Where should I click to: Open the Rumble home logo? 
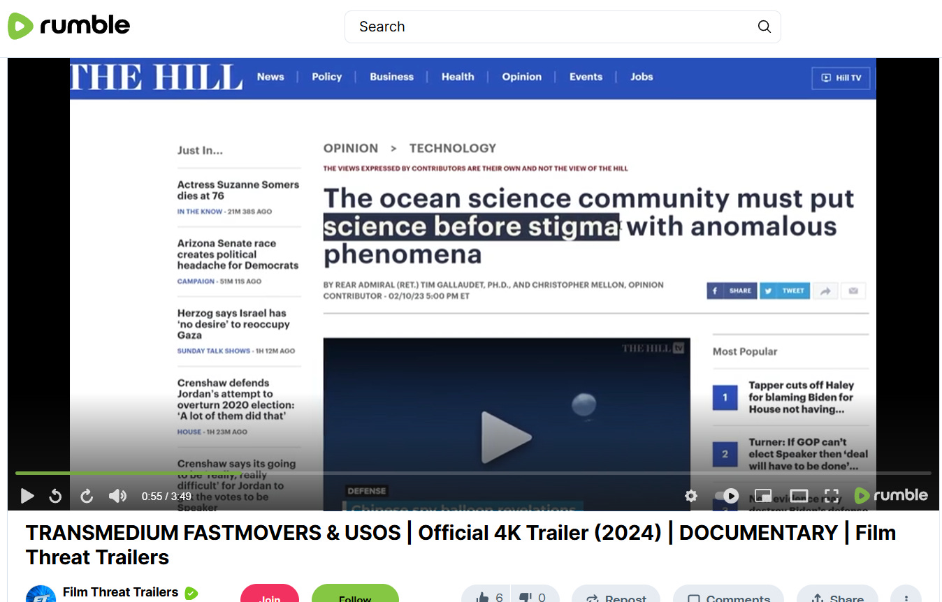tap(69, 26)
